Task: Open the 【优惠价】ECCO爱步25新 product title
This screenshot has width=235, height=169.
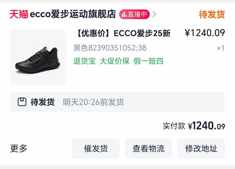Action: (122, 34)
